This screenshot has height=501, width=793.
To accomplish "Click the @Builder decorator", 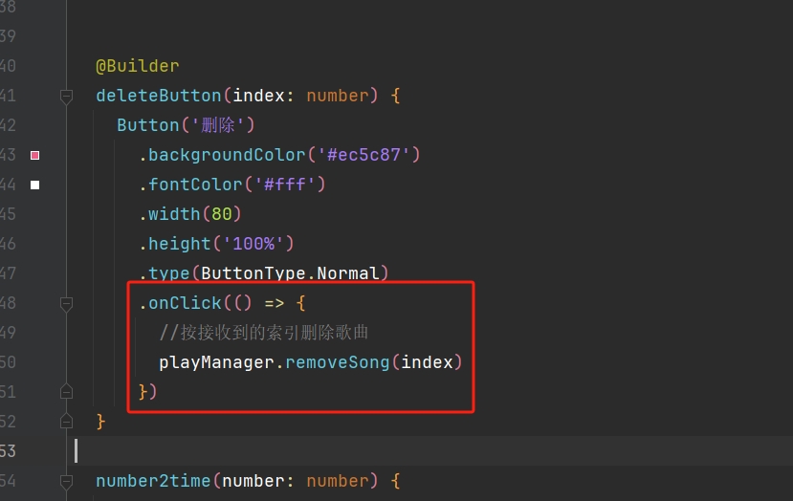I will point(137,66).
